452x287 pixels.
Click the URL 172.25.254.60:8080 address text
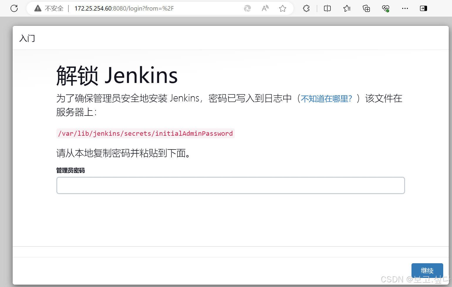[124, 9]
